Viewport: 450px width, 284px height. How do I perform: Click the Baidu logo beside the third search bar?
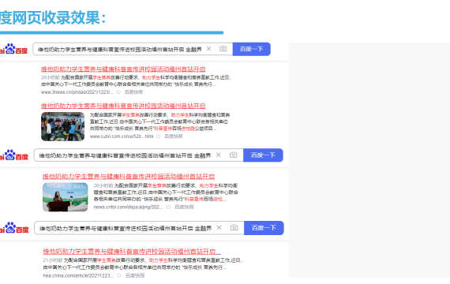point(14,228)
